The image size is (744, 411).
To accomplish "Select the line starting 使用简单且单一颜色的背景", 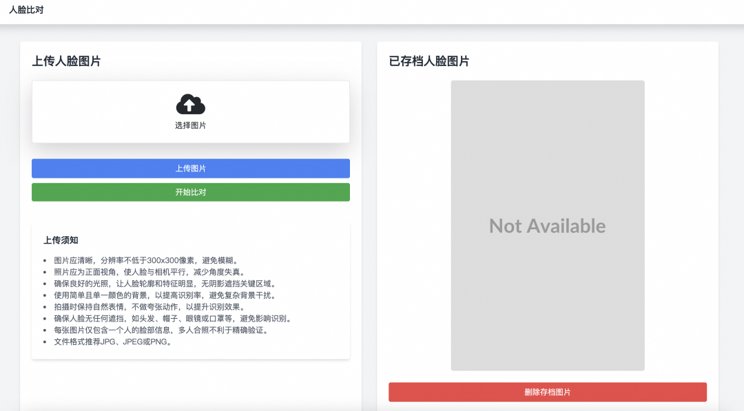I will point(166,295).
